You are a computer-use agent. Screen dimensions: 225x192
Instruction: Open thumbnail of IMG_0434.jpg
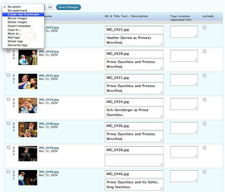pos(28,105)
